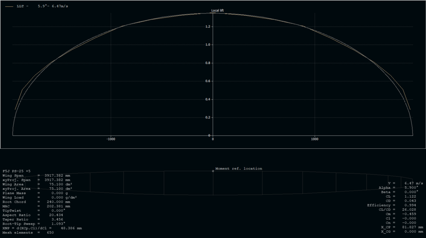Click the 0.2 y-axis tick label
Screen dimensions: 426x238
pos(208,118)
